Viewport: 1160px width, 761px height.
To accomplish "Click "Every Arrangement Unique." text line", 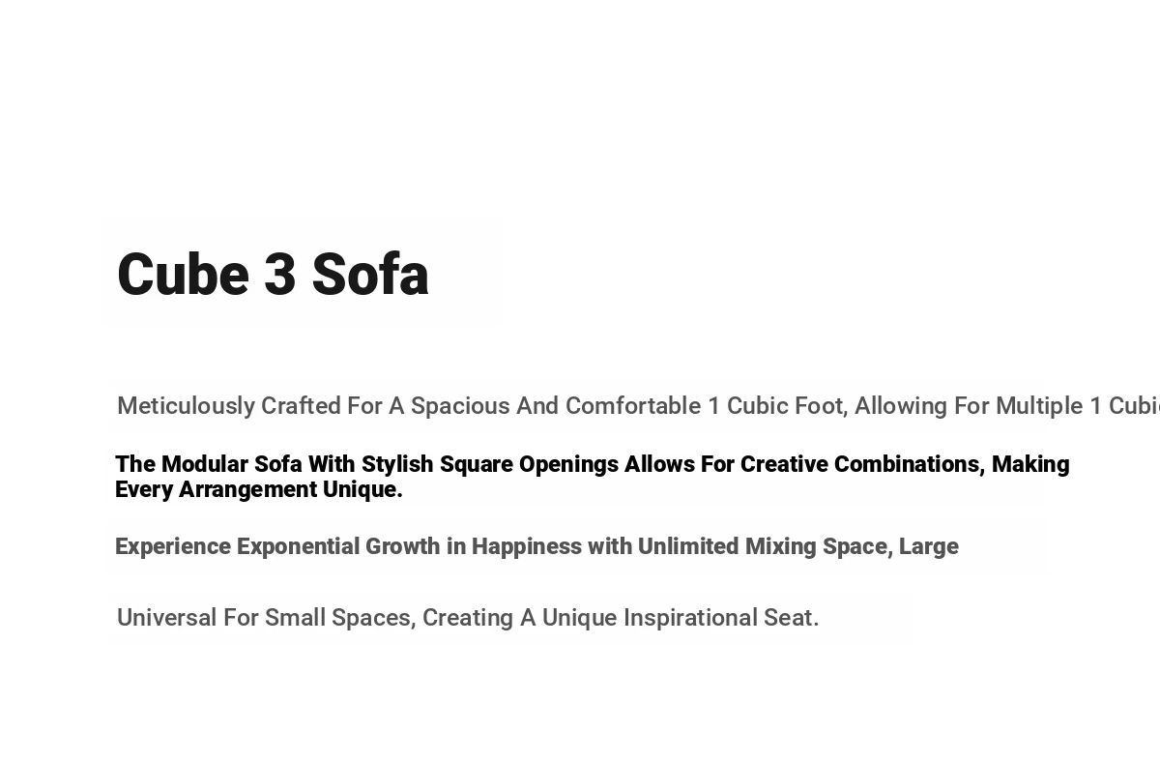I will [259, 489].
